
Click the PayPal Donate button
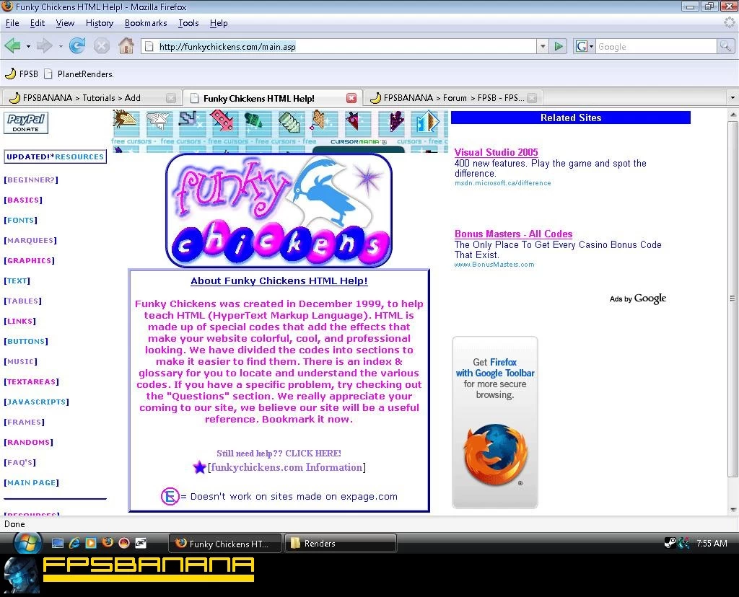26,123
